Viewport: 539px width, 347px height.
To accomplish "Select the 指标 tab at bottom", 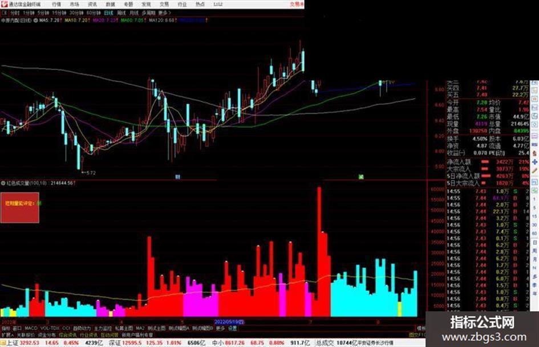I will click(x=6, y=328).
